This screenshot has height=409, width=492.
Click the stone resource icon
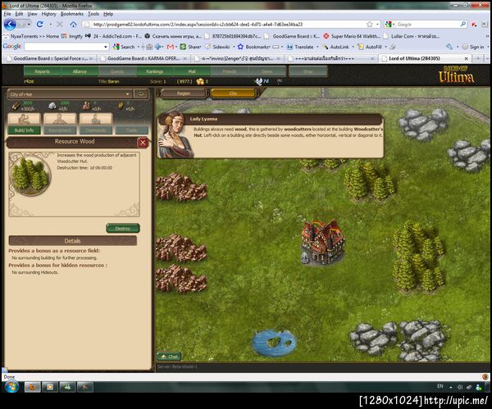point(52,106)
